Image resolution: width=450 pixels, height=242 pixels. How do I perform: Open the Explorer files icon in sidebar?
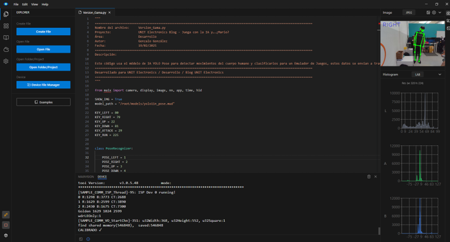point(6,14)
